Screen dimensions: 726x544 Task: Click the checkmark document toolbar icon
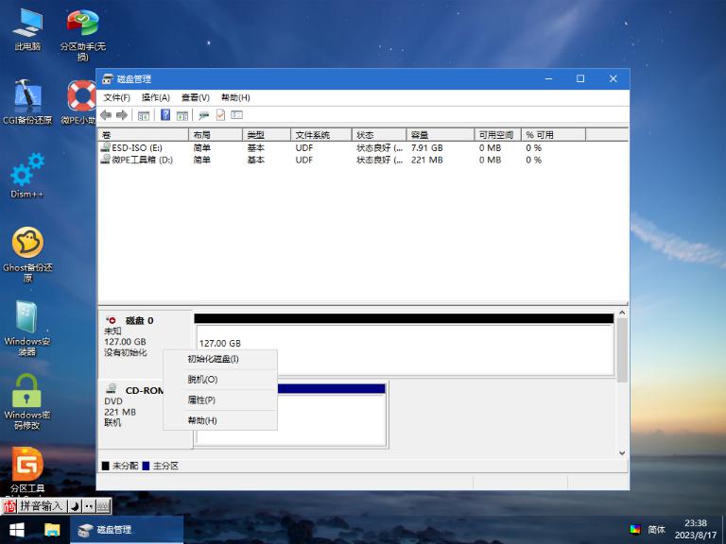[220, 114]
